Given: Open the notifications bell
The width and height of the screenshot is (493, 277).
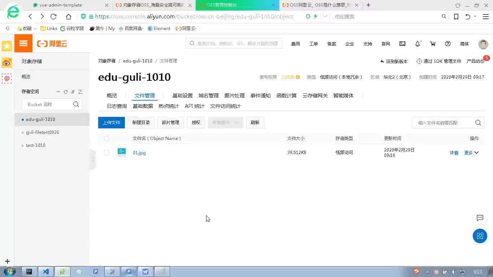Looking at the screenshot, I should tap(418, 44).
